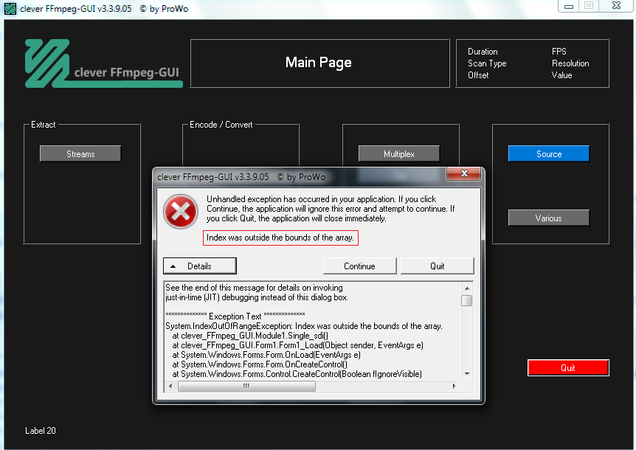Click the 'Extract' group label
Screen dimensions: 636x450
coord(44,125)
